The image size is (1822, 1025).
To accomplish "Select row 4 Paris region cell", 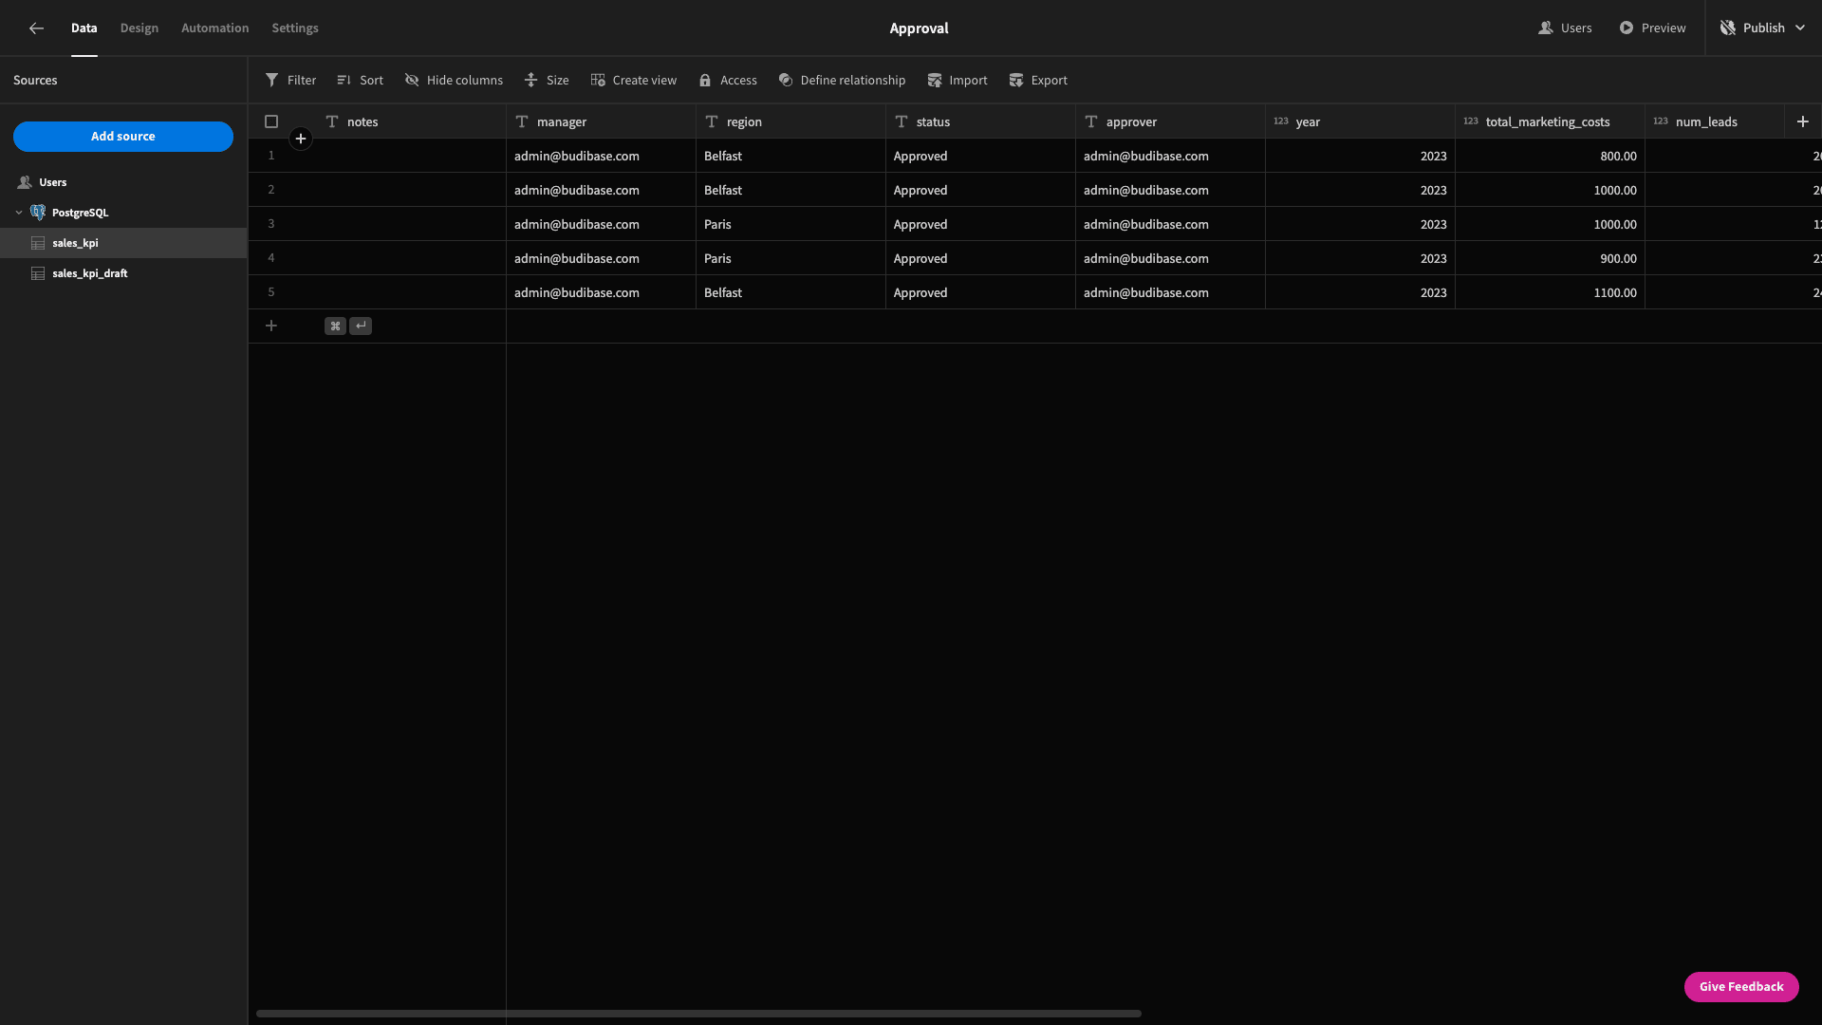I will click(790, 258).
